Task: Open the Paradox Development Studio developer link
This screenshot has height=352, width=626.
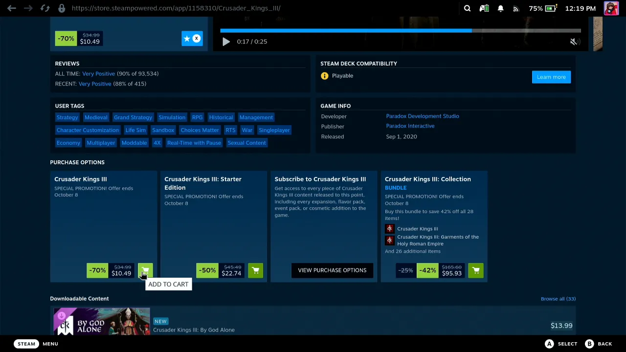Action: (x=423, y=116)
